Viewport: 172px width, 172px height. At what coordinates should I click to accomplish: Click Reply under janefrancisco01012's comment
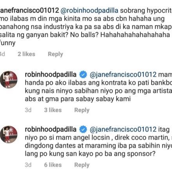click(x=56, y=54)
